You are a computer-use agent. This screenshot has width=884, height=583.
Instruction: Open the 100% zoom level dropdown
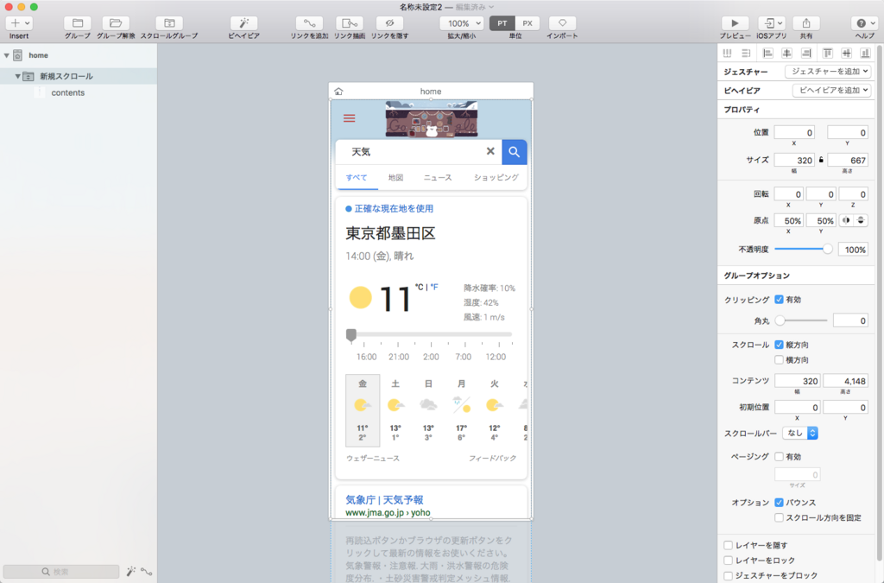point(462,23)
